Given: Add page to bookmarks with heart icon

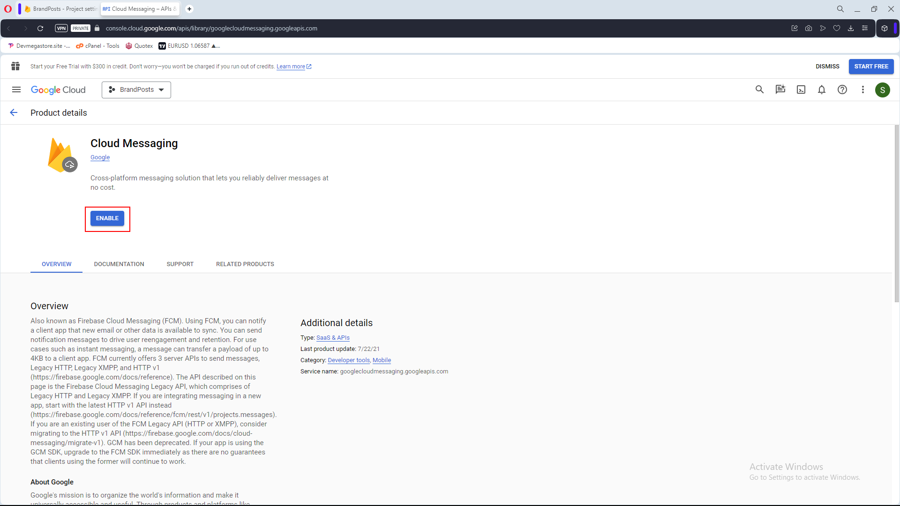Looking at the screenshot, I should coord(837,29).
